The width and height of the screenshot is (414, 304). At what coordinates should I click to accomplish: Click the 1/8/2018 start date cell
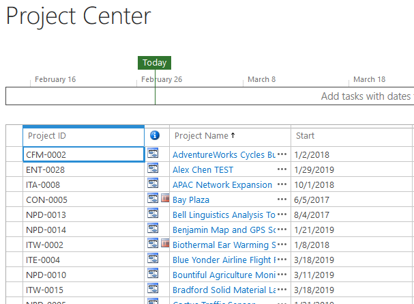(352, 245)
